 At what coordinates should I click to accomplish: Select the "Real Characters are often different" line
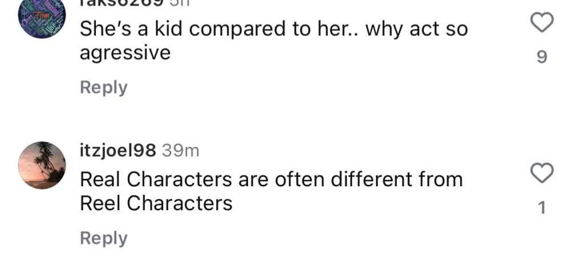271,179
